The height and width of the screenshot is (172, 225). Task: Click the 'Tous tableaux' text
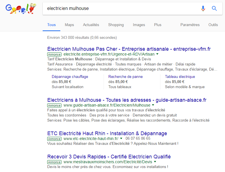pyautogui.click(x=120, y=87)
